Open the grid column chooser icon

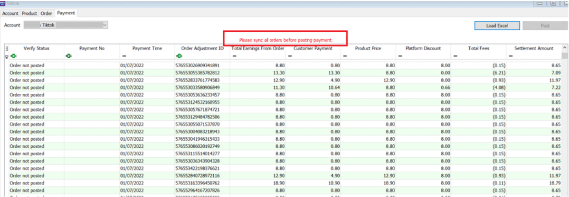[7, 48]
